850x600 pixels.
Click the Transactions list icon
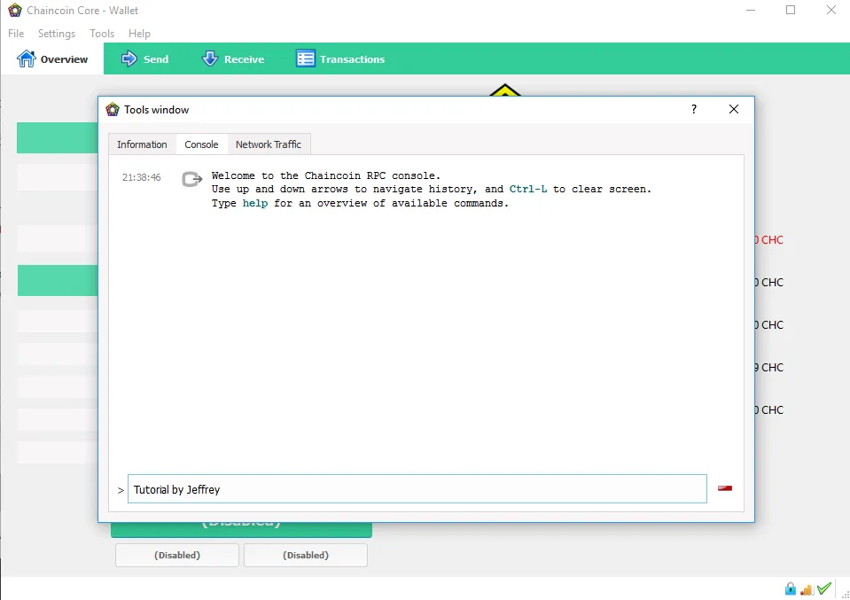[x=305, y=58]
